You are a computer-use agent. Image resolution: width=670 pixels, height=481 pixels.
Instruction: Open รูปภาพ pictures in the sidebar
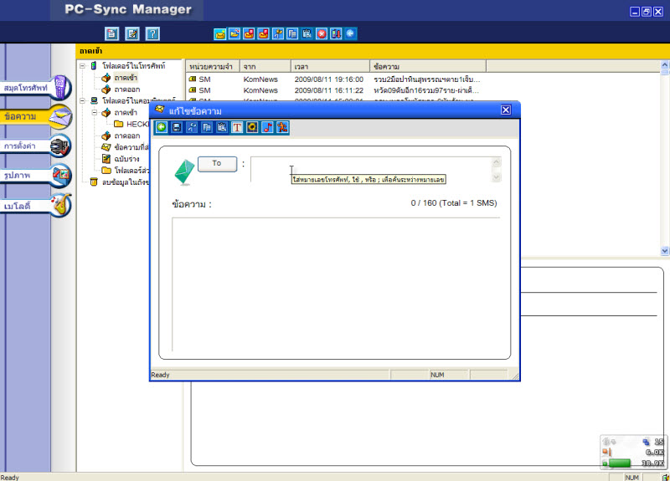36,175
